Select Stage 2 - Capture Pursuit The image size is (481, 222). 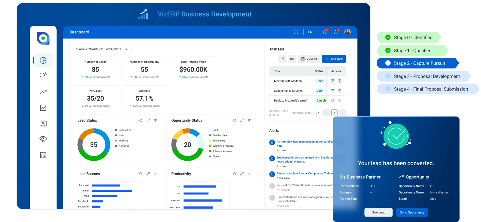[418, 63]
